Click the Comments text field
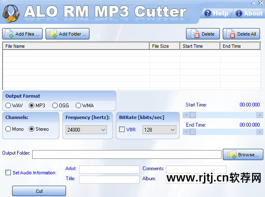 click(196, 169)
